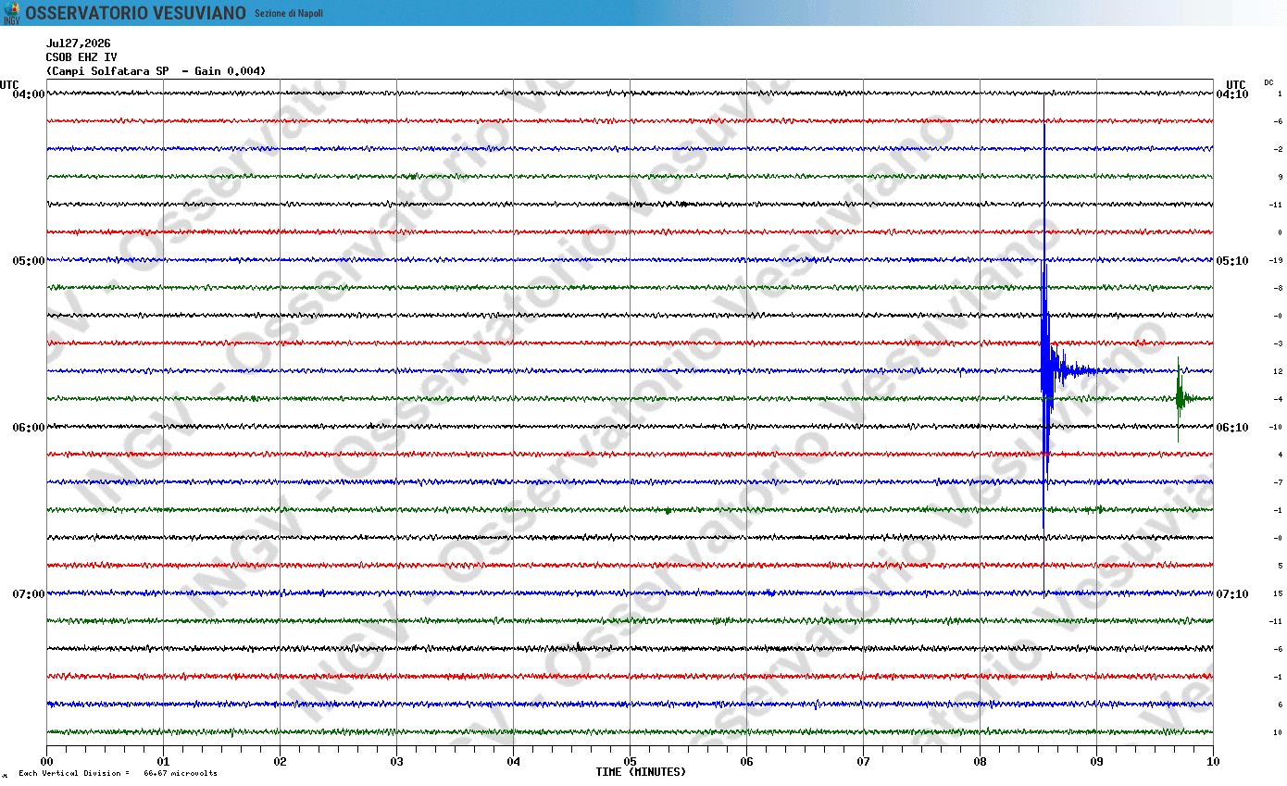The height and width of the screenshot is (786, 1287).
Task: Click the 04:00 UTC start time label
Action: pyautogui.click(x=29, y=94)
